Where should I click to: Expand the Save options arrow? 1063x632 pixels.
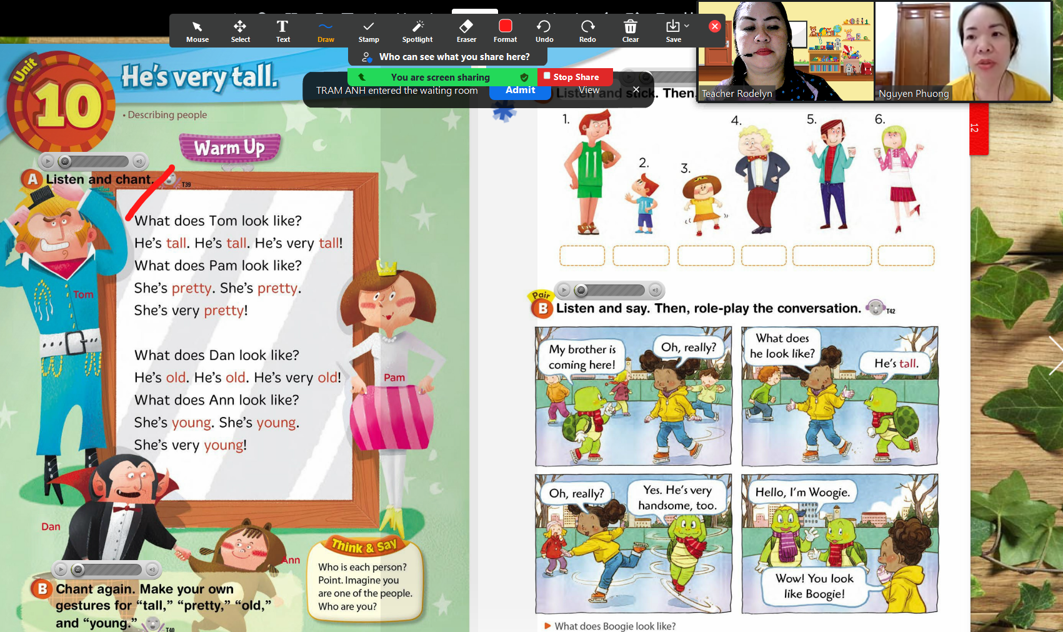coord(687,26)
